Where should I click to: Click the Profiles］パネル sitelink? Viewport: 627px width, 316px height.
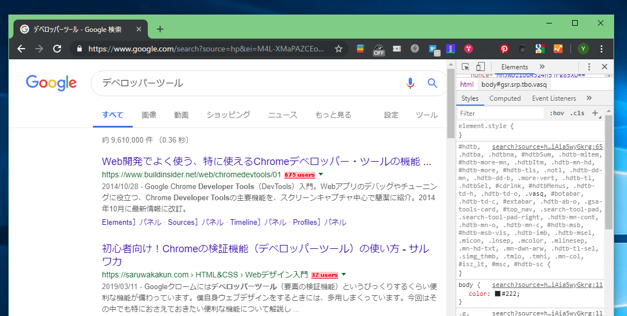(320, 222)
